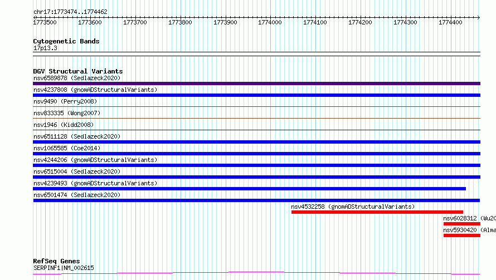
Task: Open nsv4239493 (gnomADStructuralVariants) label
Action: [x=95, y=183]
